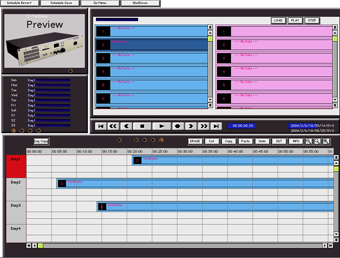Click the zoom in magnifier icon
This screenshot has width=340, height=258.
(326, 141)
